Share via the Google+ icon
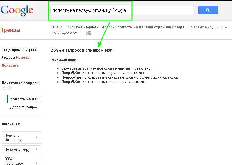The image size is (232, 165). coord(88,33)
